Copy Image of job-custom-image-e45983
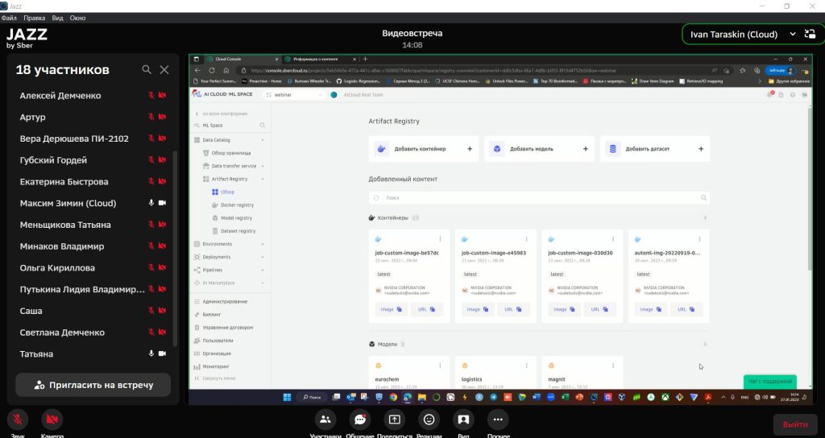Viewport: 825px width, 438px height. click(x=478, y=309)
